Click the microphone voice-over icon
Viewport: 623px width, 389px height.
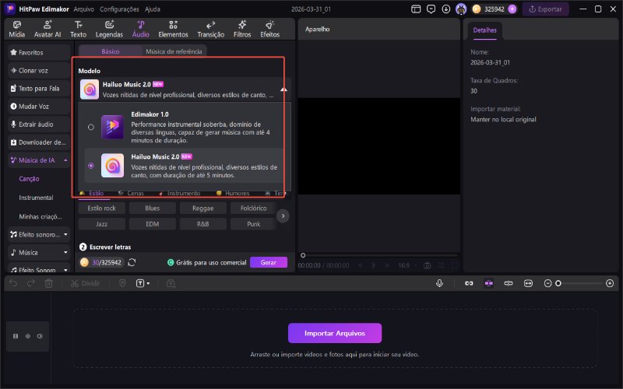pos(440,283)
